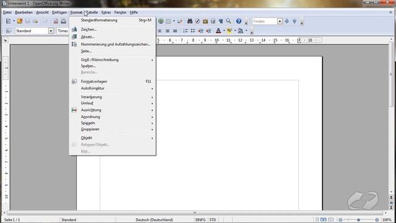Open the Insert table dropdown arrow

(174, 21)
